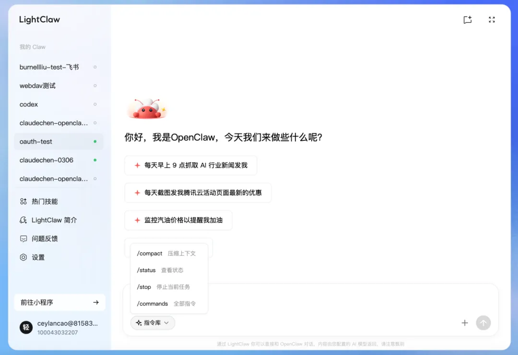518x355 pixels.
Task: Click 我的 Claw section label
Action: [33, 47]
